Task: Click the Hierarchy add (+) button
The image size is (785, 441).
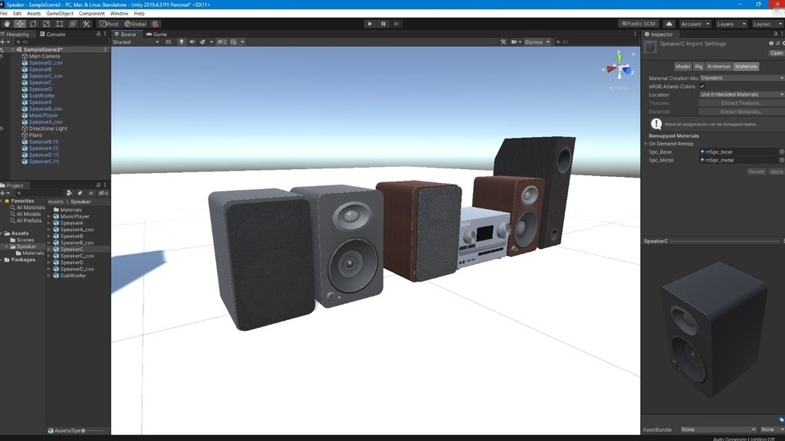Action: coord(3,42)
